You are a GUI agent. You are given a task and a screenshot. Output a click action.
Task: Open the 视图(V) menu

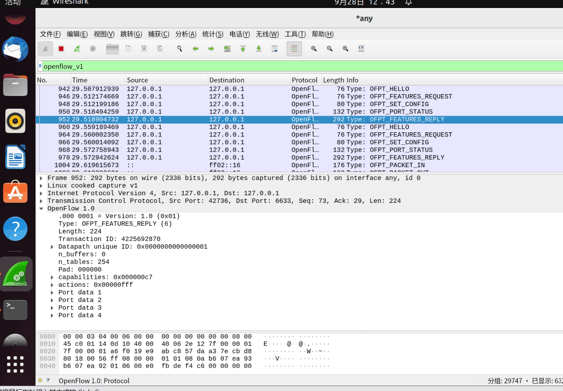point(104,34)
